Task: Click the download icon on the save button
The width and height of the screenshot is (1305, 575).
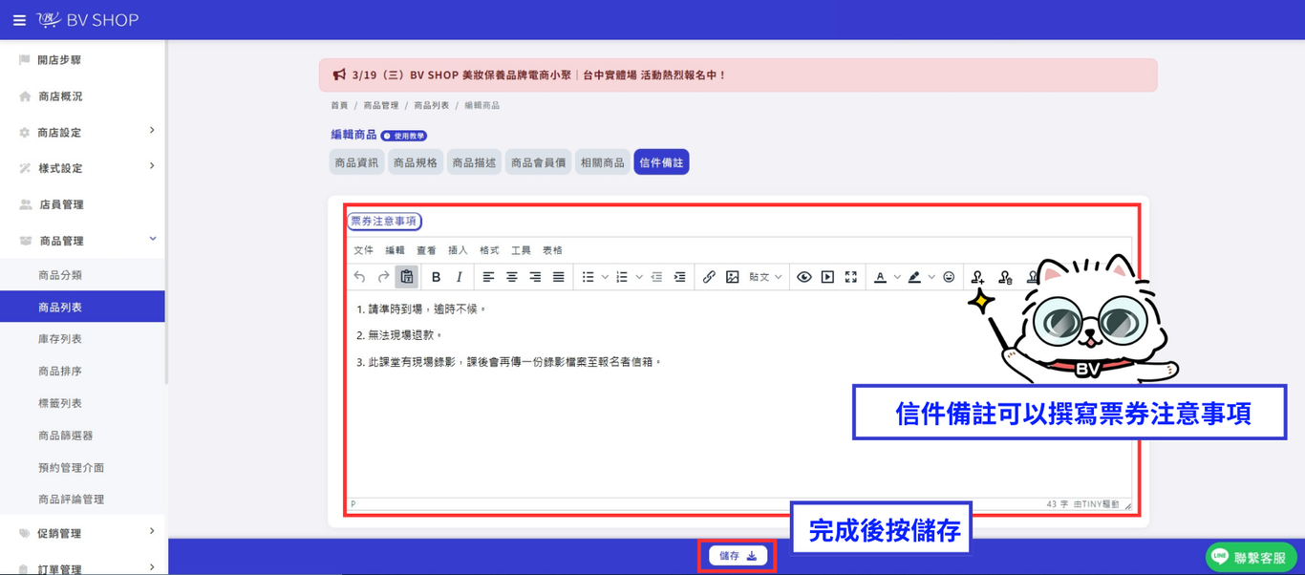Action: click(x=752, y=556)
